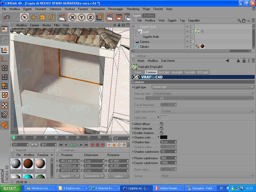Uncheck Affect diffuse checkbox
The width and height of the screenshot is (256, 192).
pos(161,124)
